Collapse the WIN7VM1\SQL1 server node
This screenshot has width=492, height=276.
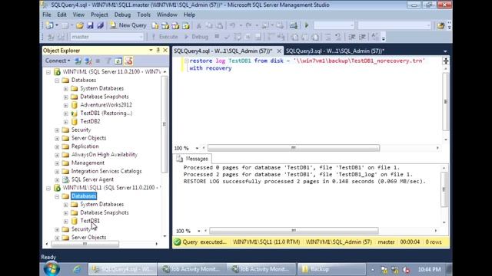click(x=48, y=188)
